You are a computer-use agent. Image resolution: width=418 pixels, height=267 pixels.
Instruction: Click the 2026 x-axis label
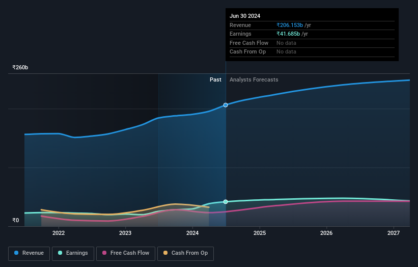326,233
